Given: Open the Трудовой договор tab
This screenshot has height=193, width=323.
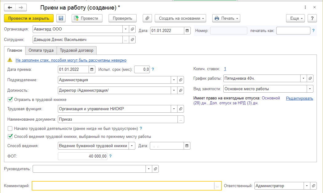Looking at the screenshot, I should [77, 50].
